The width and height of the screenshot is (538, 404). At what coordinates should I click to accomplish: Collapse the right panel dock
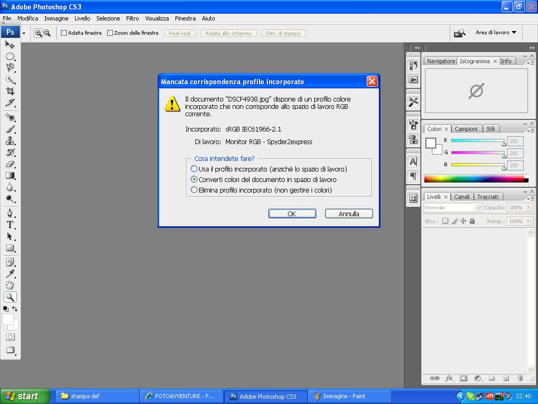click(532, 48)
